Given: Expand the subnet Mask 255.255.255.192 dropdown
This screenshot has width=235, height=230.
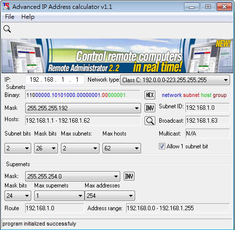Looking at the screenshot, I should (83, 108).
